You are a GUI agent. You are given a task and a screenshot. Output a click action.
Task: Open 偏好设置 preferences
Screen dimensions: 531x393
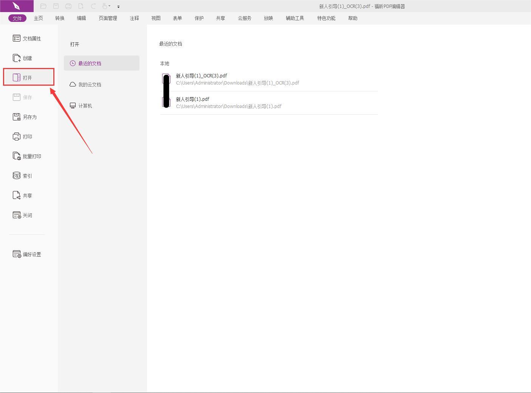[x=32, y=254]
